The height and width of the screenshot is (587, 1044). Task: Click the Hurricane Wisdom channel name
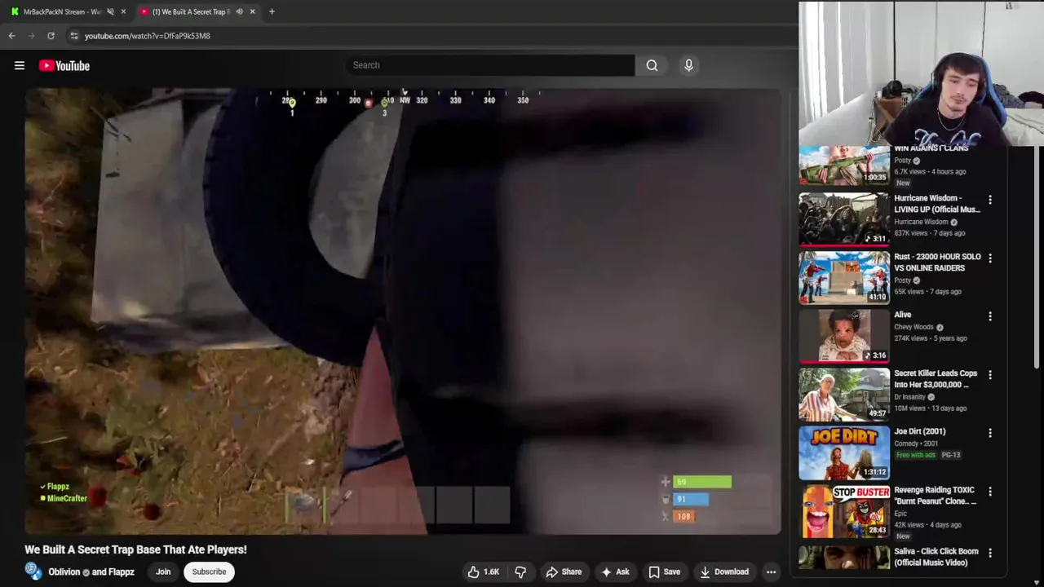[x=921, y=222]
